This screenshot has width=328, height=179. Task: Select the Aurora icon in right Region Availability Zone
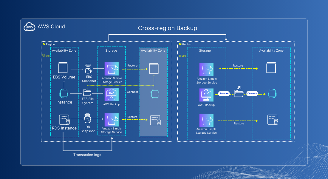pyautogui.click(x=273, y=120)
